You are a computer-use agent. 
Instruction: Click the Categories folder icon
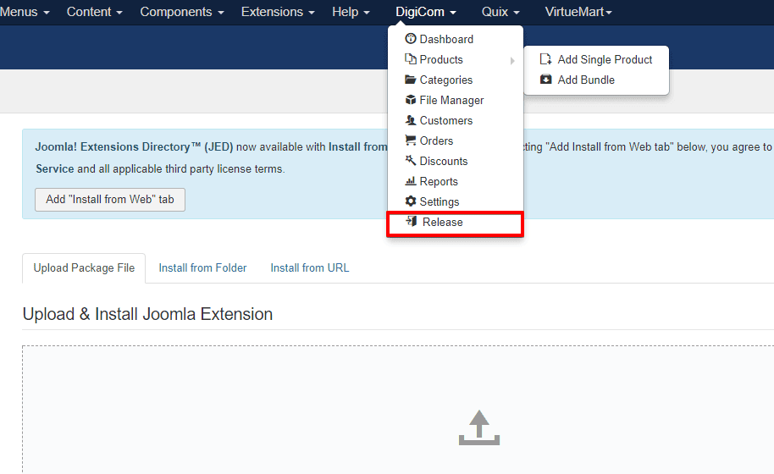pyautogui.click(x=411, y=80)
